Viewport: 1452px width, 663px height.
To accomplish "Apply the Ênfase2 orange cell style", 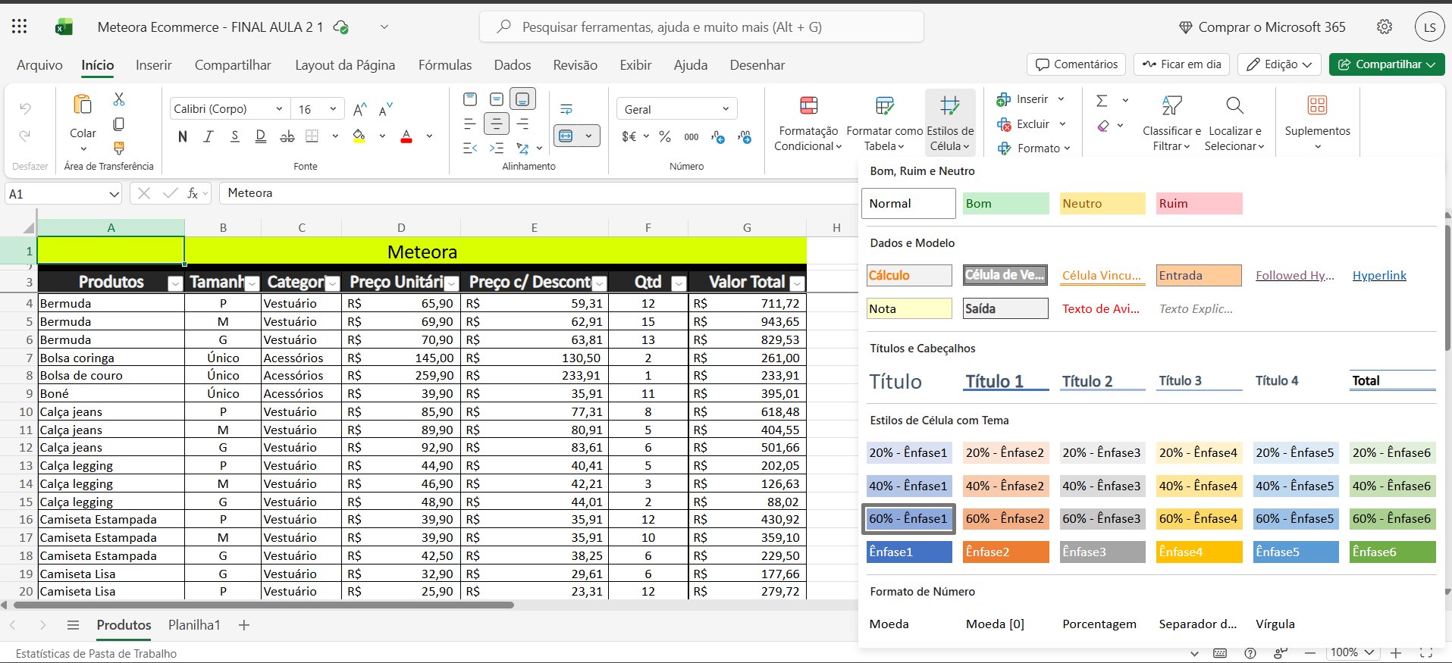I will 1005,552.
